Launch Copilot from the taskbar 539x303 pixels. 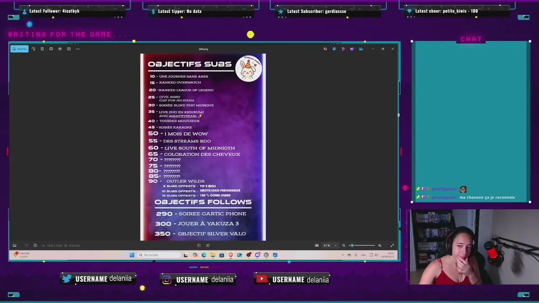pyautogui.click(x=195, y=255)
